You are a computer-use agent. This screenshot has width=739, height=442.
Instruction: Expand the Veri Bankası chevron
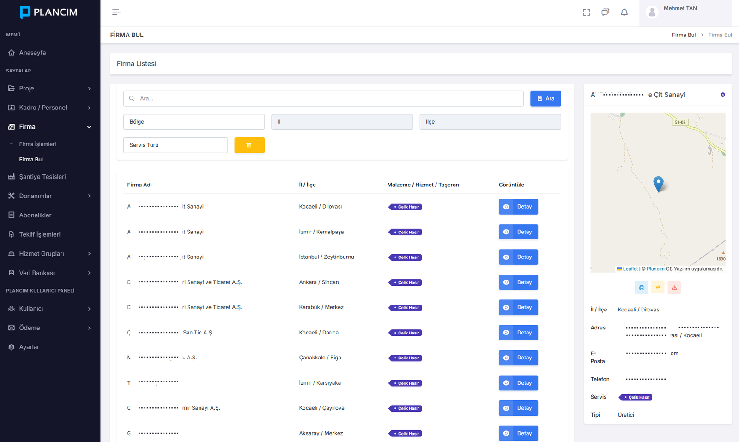tap(89, 273)
